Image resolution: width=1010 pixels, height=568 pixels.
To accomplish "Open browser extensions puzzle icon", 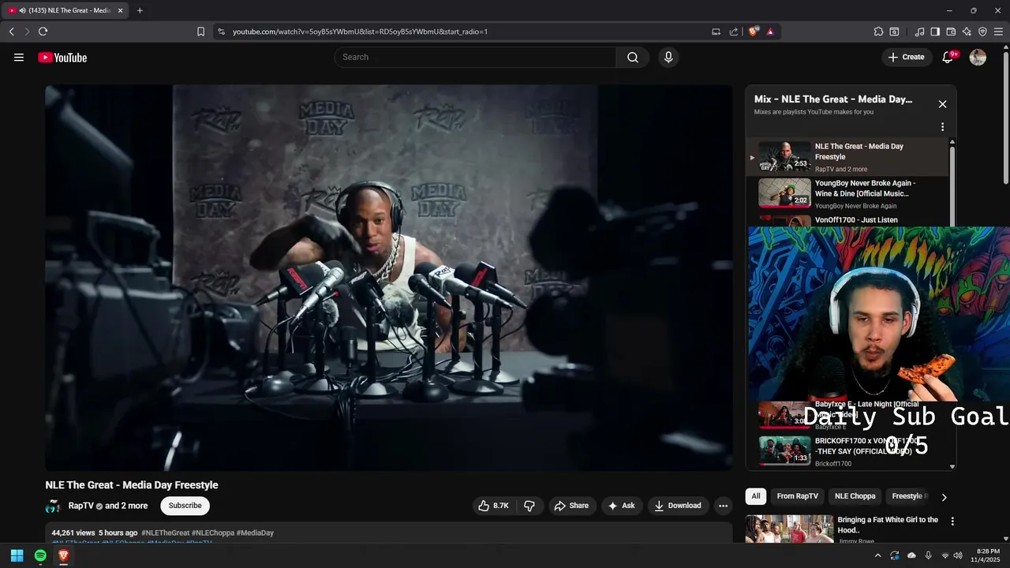I will click(878, 32).
